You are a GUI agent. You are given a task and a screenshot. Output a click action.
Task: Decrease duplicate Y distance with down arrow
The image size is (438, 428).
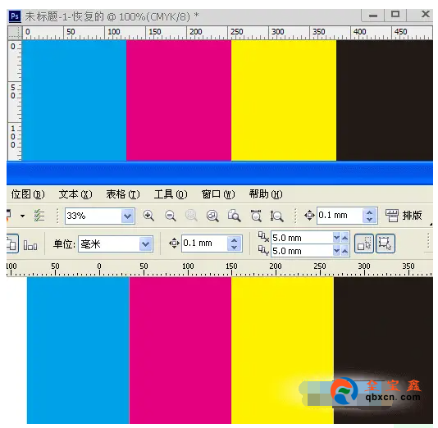pos(336,251)
